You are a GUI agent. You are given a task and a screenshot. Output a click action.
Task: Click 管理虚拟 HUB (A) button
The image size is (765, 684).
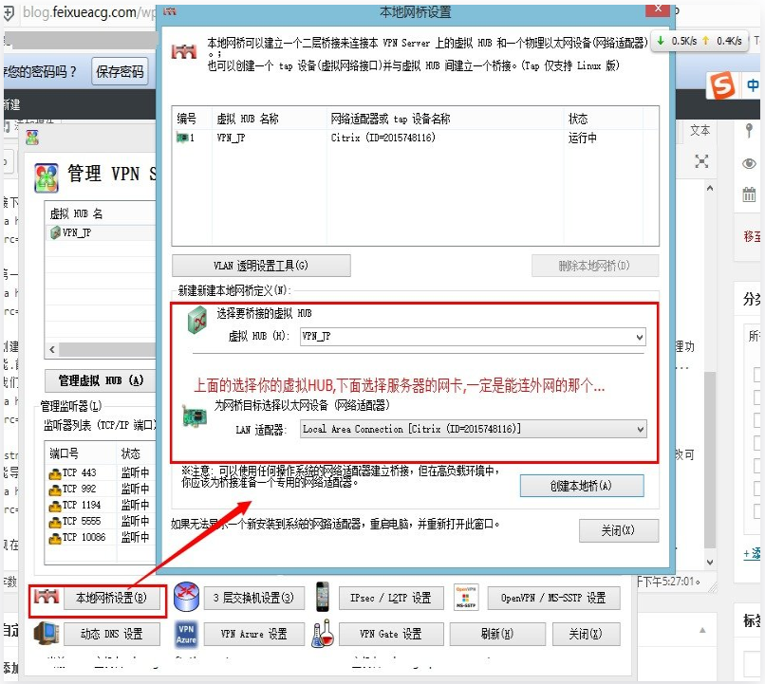tap(101, 380)
